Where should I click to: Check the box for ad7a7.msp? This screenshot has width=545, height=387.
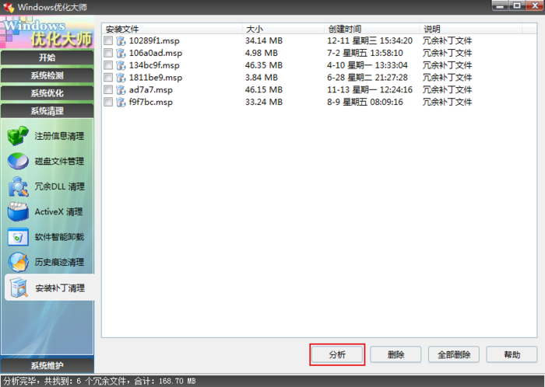tap(108, 89)
